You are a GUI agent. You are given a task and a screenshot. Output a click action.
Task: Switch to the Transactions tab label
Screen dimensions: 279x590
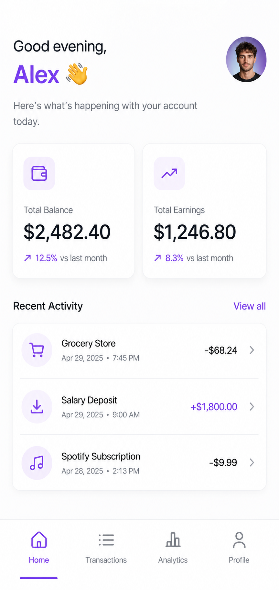pyautogui.click(x=106, y=560)
